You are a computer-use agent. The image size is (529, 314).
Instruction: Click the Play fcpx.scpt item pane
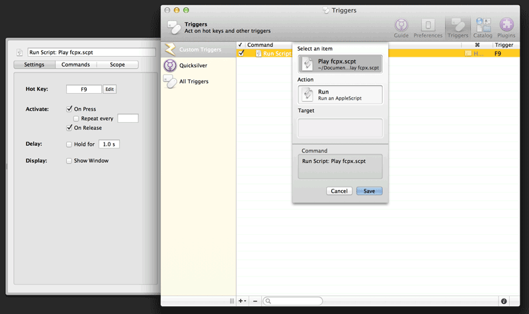click(x=340, y=64)
